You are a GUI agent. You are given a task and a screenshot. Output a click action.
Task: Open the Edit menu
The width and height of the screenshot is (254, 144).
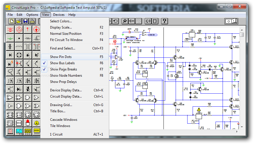pyautogui.click(x=20, y=15)
